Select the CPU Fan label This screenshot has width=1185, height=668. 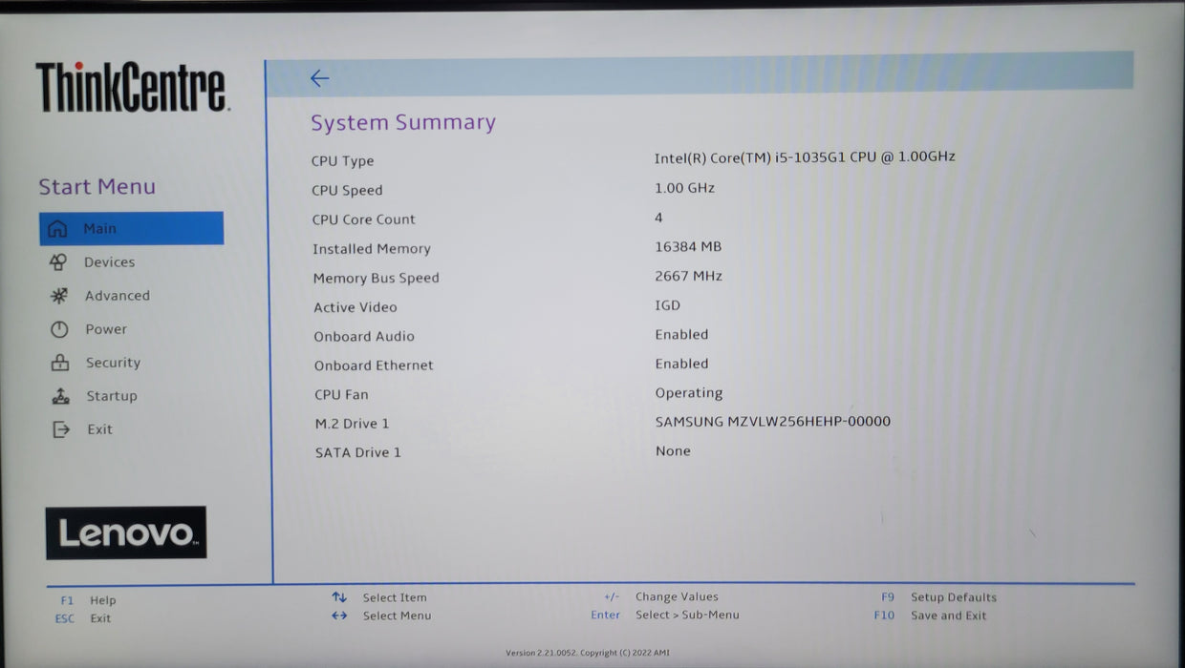[341, 395]
